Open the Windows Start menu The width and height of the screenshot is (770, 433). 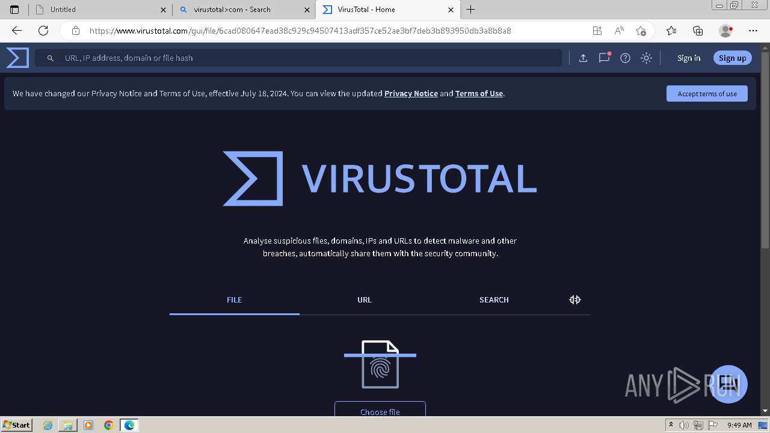click(17, 425)
